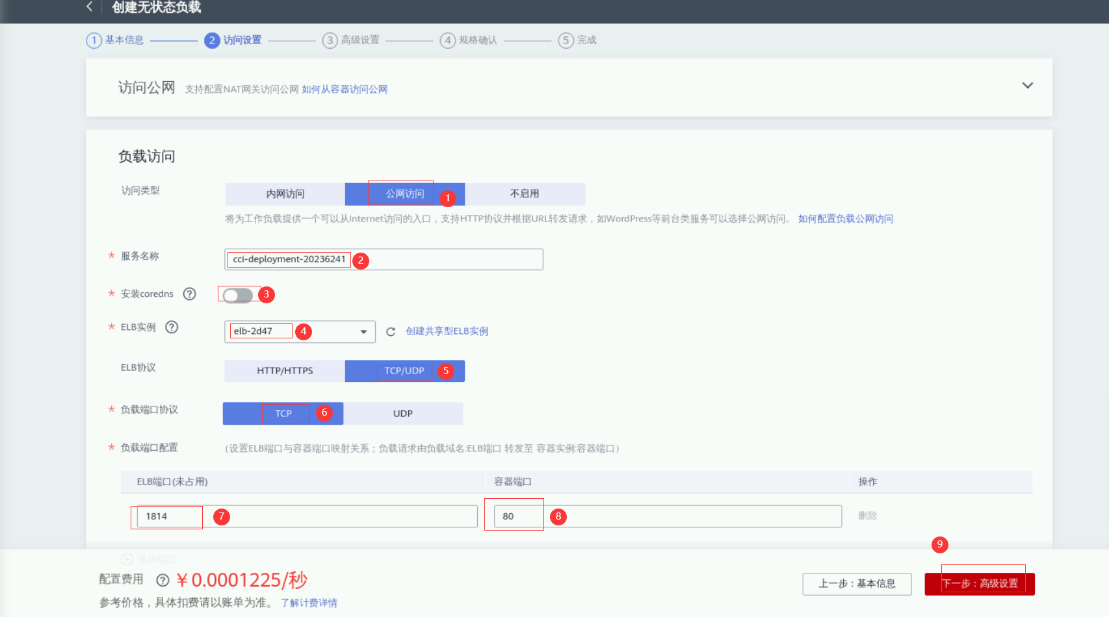This screenshot has height=617, width=1109.
Task: Choose HTTP/HTTPS as ELB protocol
Action: click(x=285, y=371)
